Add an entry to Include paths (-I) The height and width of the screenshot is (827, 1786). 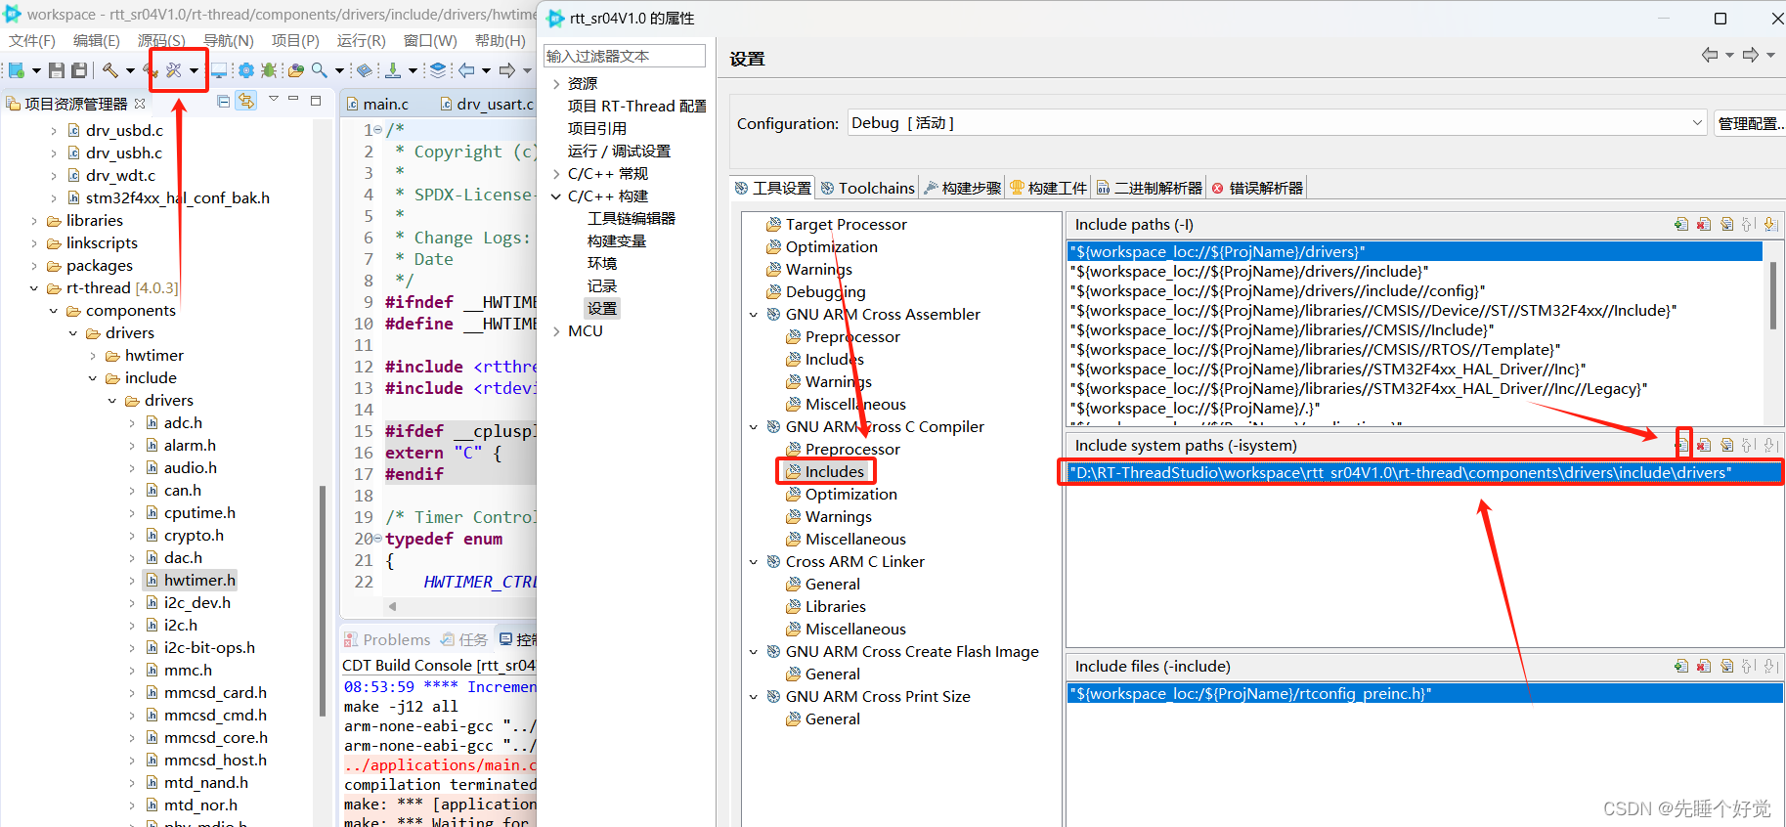coord(1681,225)
